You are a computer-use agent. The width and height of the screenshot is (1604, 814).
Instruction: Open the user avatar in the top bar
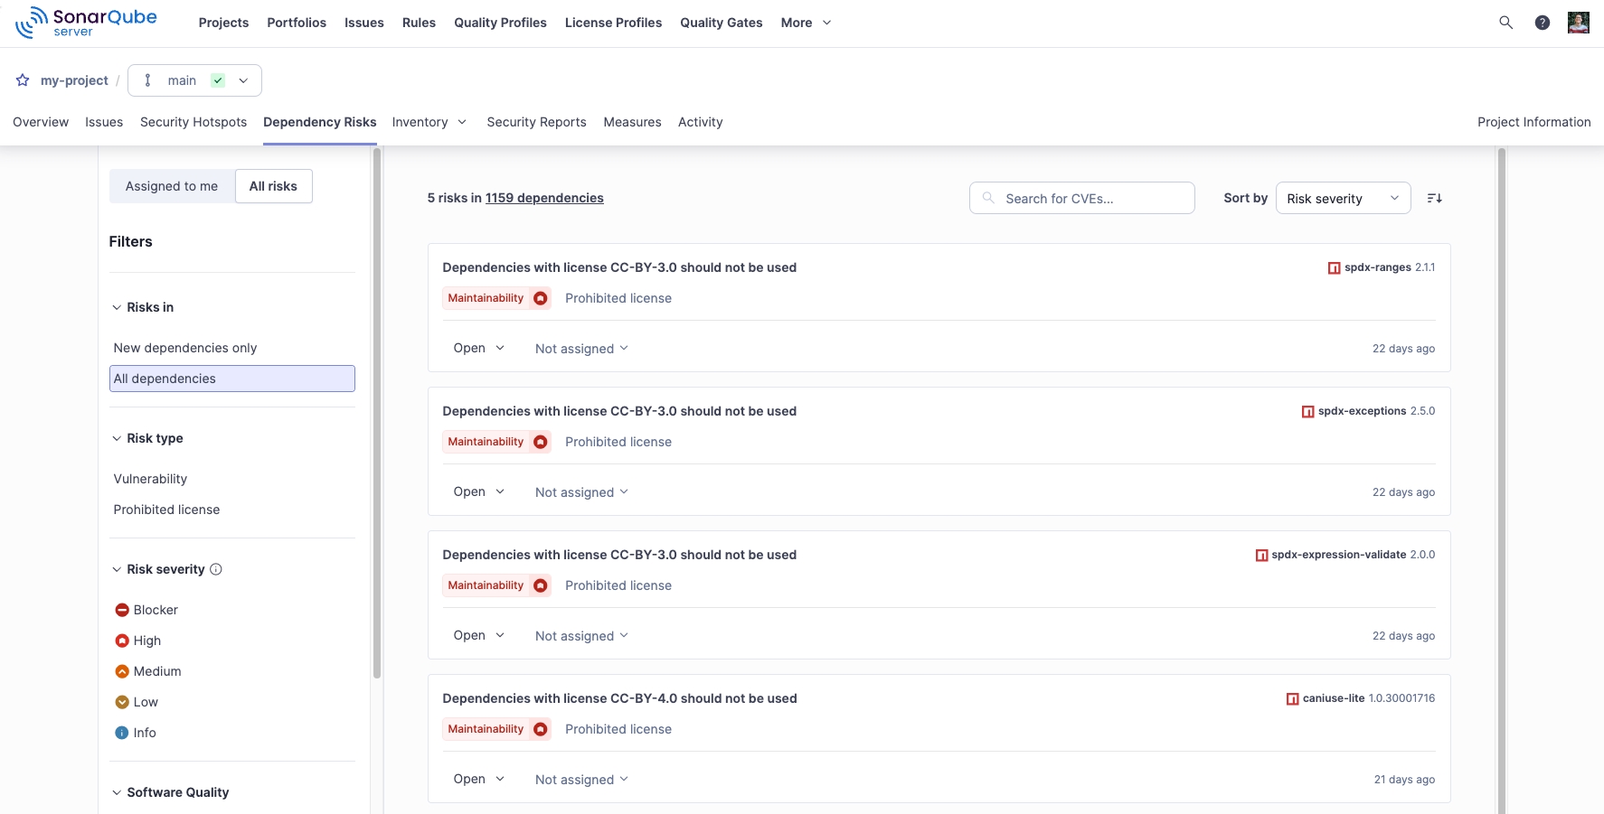click(1579, 23)
